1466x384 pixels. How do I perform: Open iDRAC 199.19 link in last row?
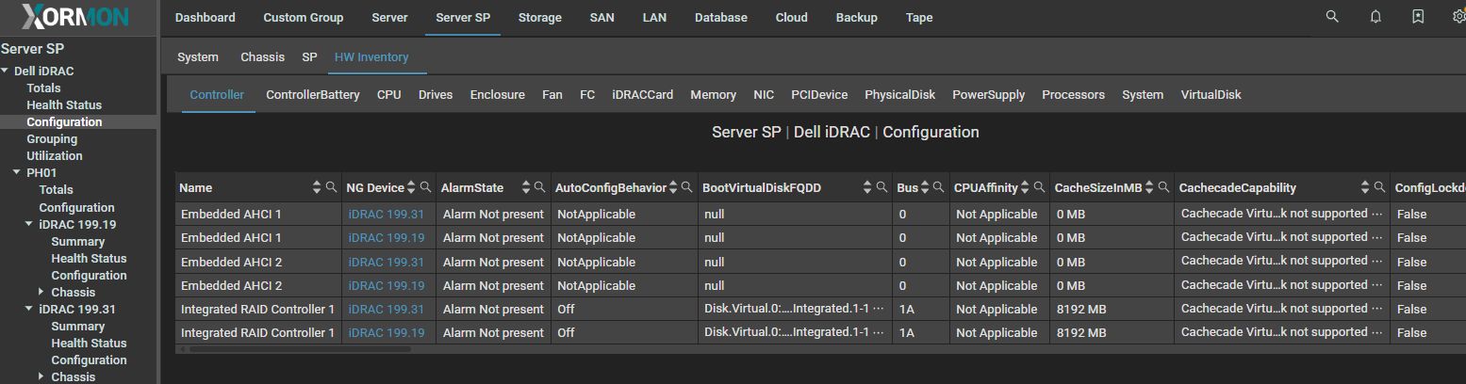(387, 332)
